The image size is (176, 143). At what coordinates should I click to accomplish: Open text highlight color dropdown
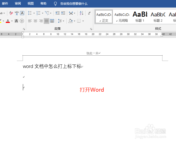[x=3, y=21]
